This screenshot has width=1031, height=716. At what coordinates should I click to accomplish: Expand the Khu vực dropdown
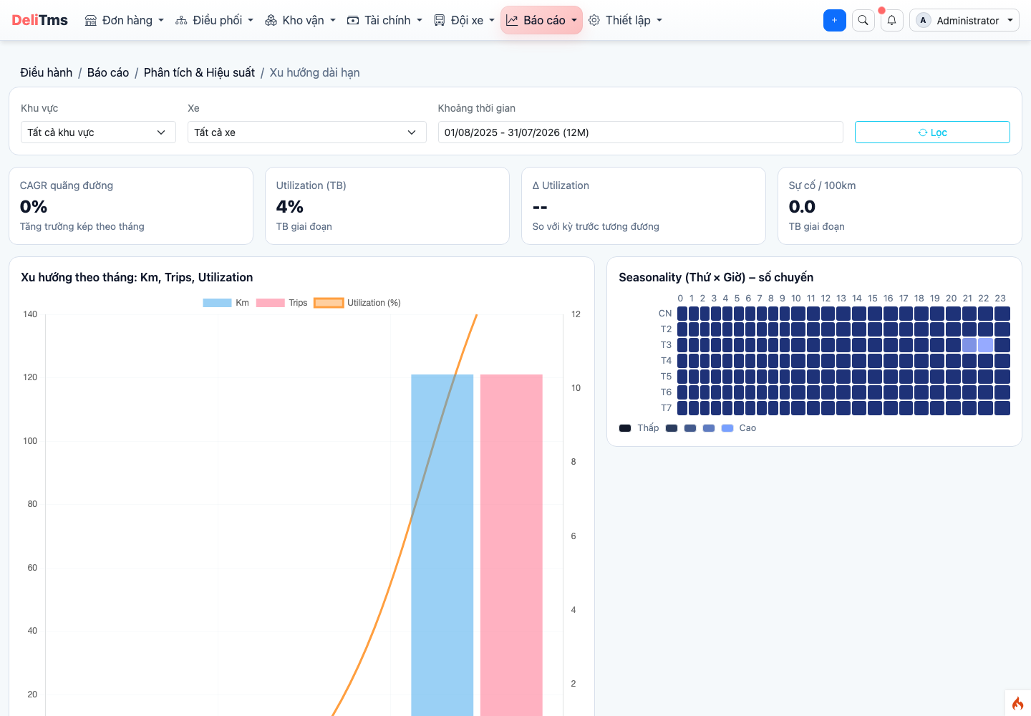tap(98, 132)
